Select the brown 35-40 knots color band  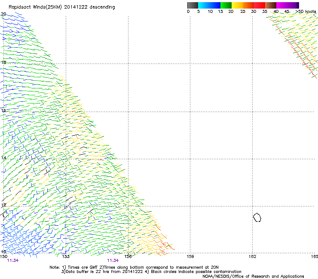click(271, 5)
